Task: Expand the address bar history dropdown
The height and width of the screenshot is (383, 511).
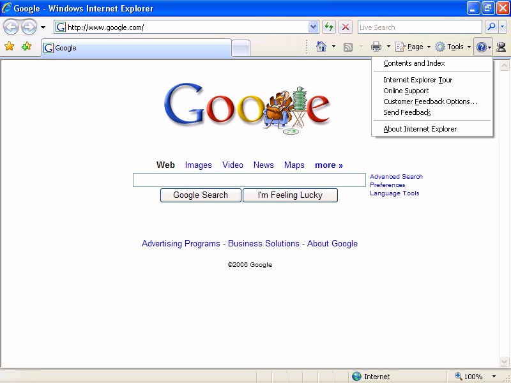Action: [313, 27]
